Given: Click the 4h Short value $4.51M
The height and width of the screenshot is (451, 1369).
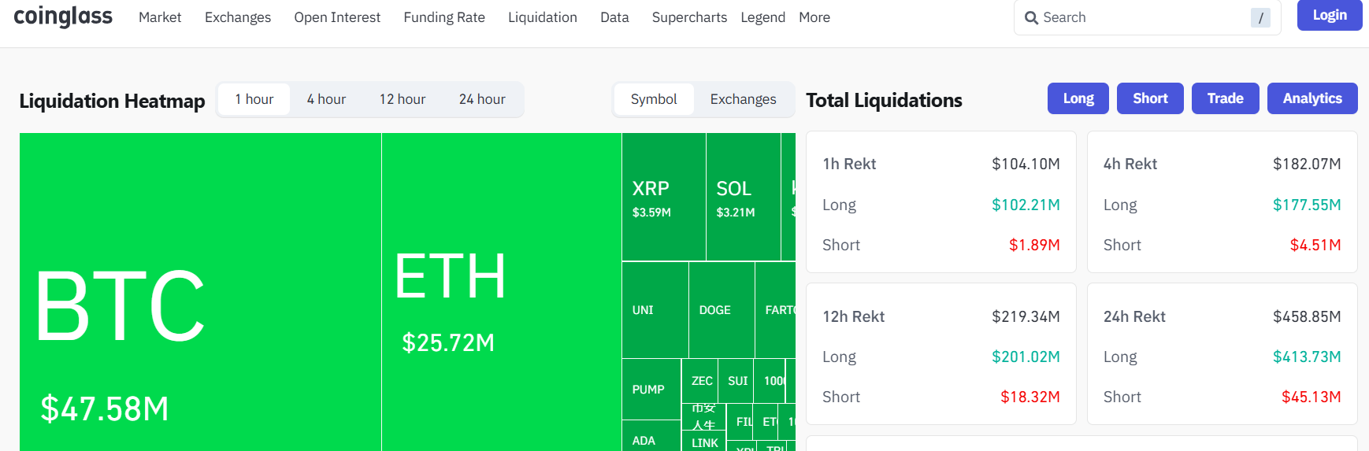Looking at the screenshot, I should (x=1315, y=245).
